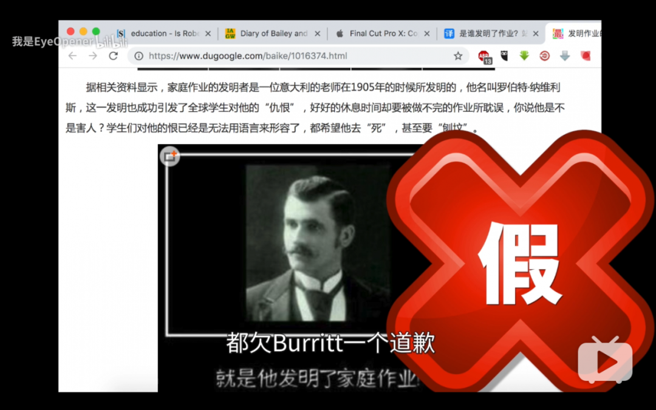Screen dimensions: 656x410
Task: Bookmark the page with the star icon
Action: click(x=458, y=55)
